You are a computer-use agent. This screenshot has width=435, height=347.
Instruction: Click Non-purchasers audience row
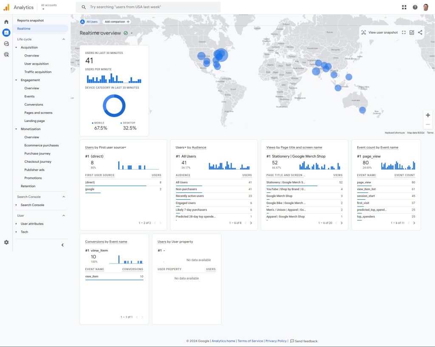(x=214, y=189)
